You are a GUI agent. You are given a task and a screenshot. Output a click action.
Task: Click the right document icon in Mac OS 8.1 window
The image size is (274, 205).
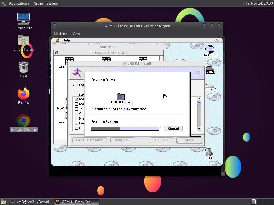coord(143,59)
